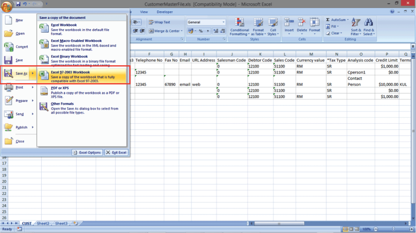
Task: Save as Excel Workbook default format
Action: [x=82, y=29]
